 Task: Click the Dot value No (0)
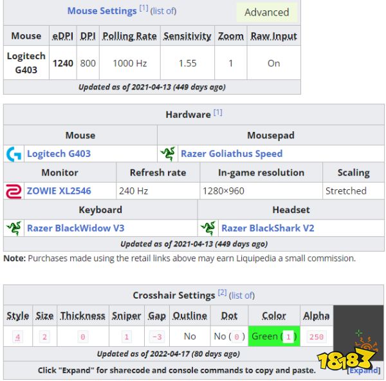click(229, 337)
